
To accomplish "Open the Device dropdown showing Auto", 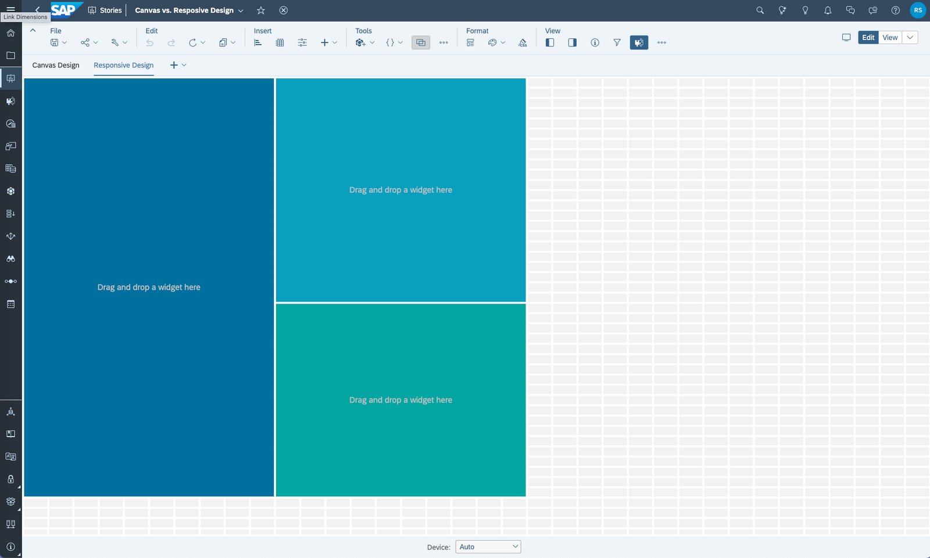I will click(488, 546).
